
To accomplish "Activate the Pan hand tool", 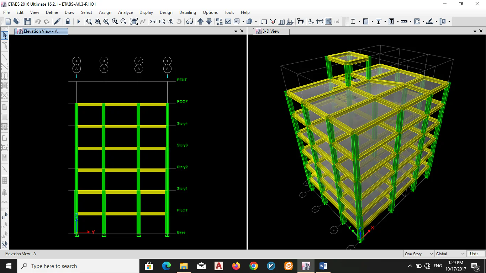I will pos(134,21).
